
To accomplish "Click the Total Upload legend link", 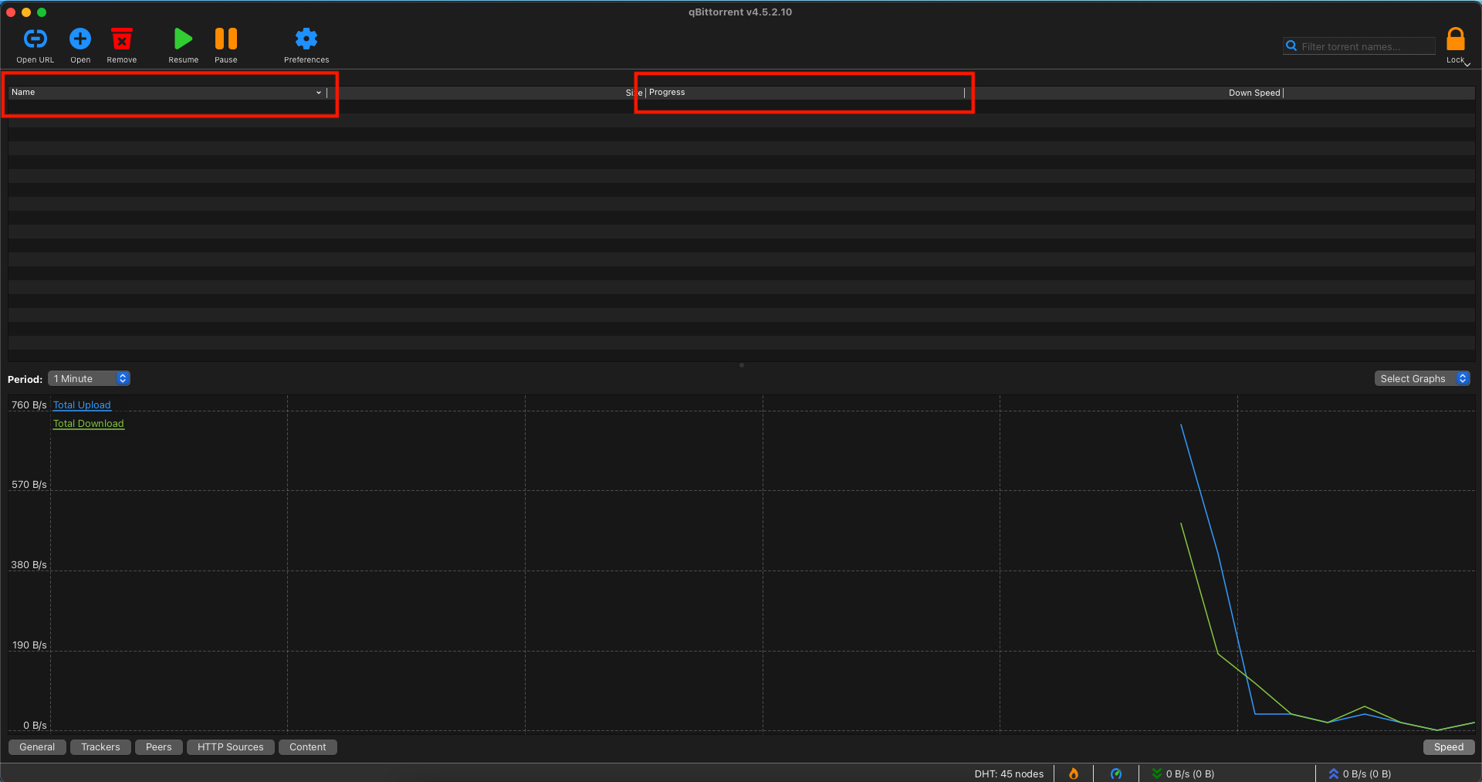I will (82, 405).
